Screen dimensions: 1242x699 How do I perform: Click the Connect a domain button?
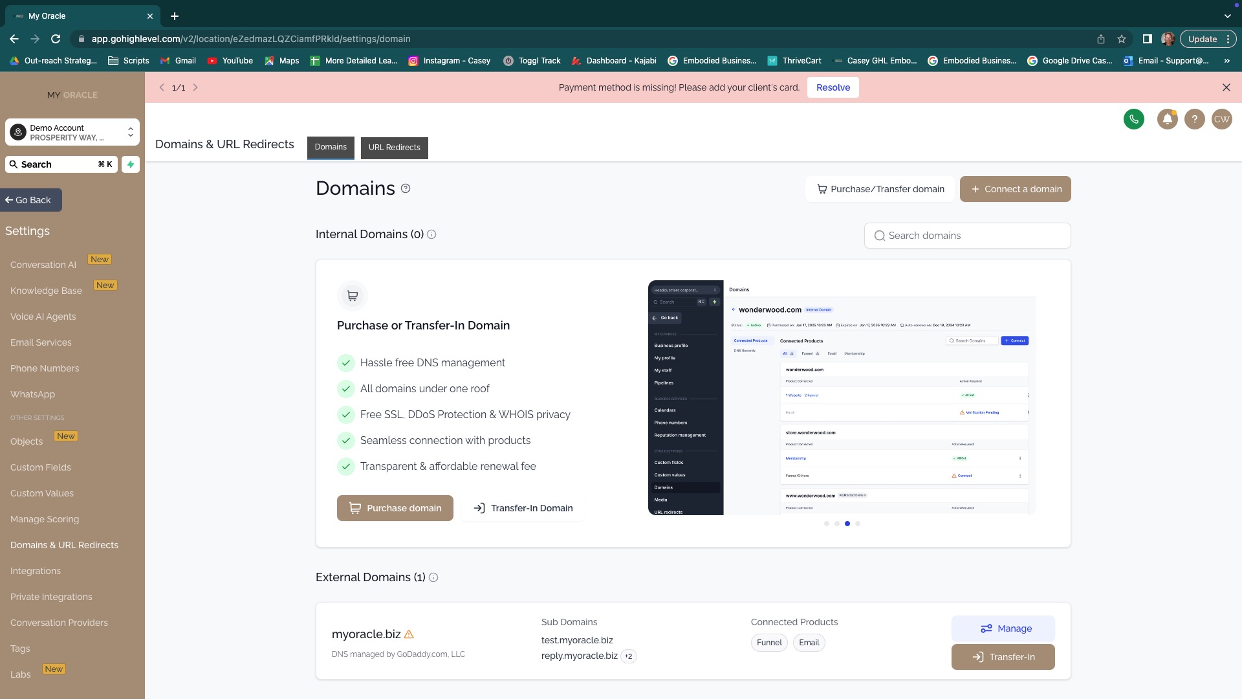click(1015, 189)
